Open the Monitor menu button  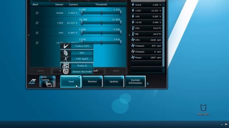click(x=92, y=81)
